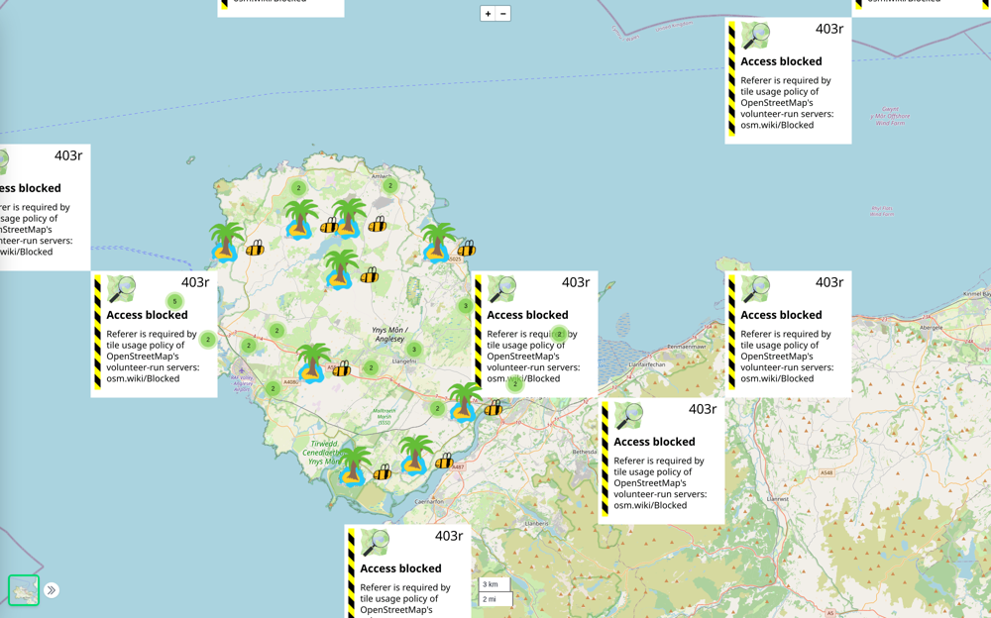Open the '2' cluster below the Amlwch label
The image size is (991, 618).
pos(390,186)
